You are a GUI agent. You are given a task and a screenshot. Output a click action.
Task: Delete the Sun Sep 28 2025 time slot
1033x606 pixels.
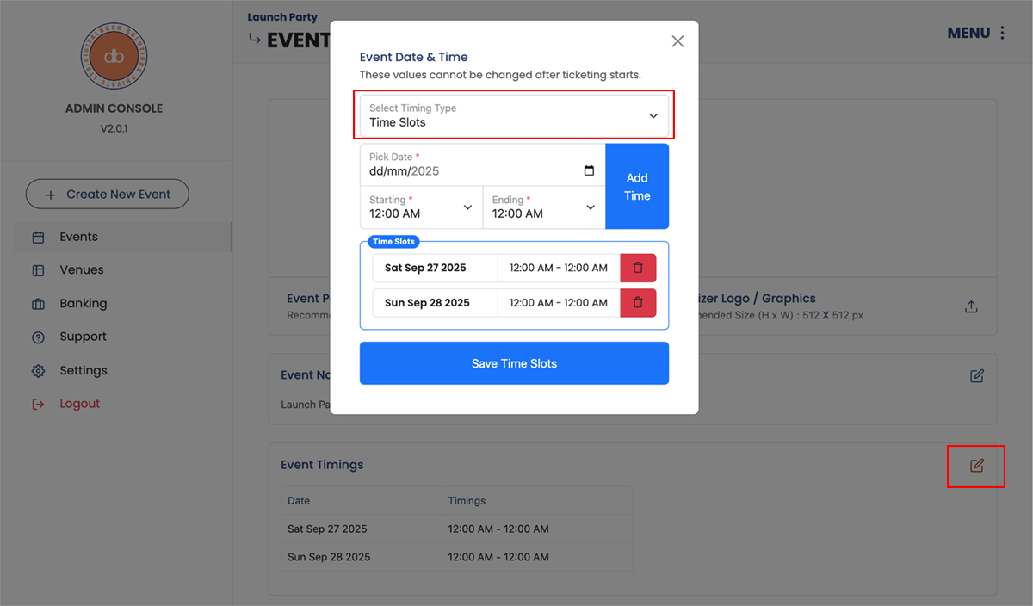[638, 302]
